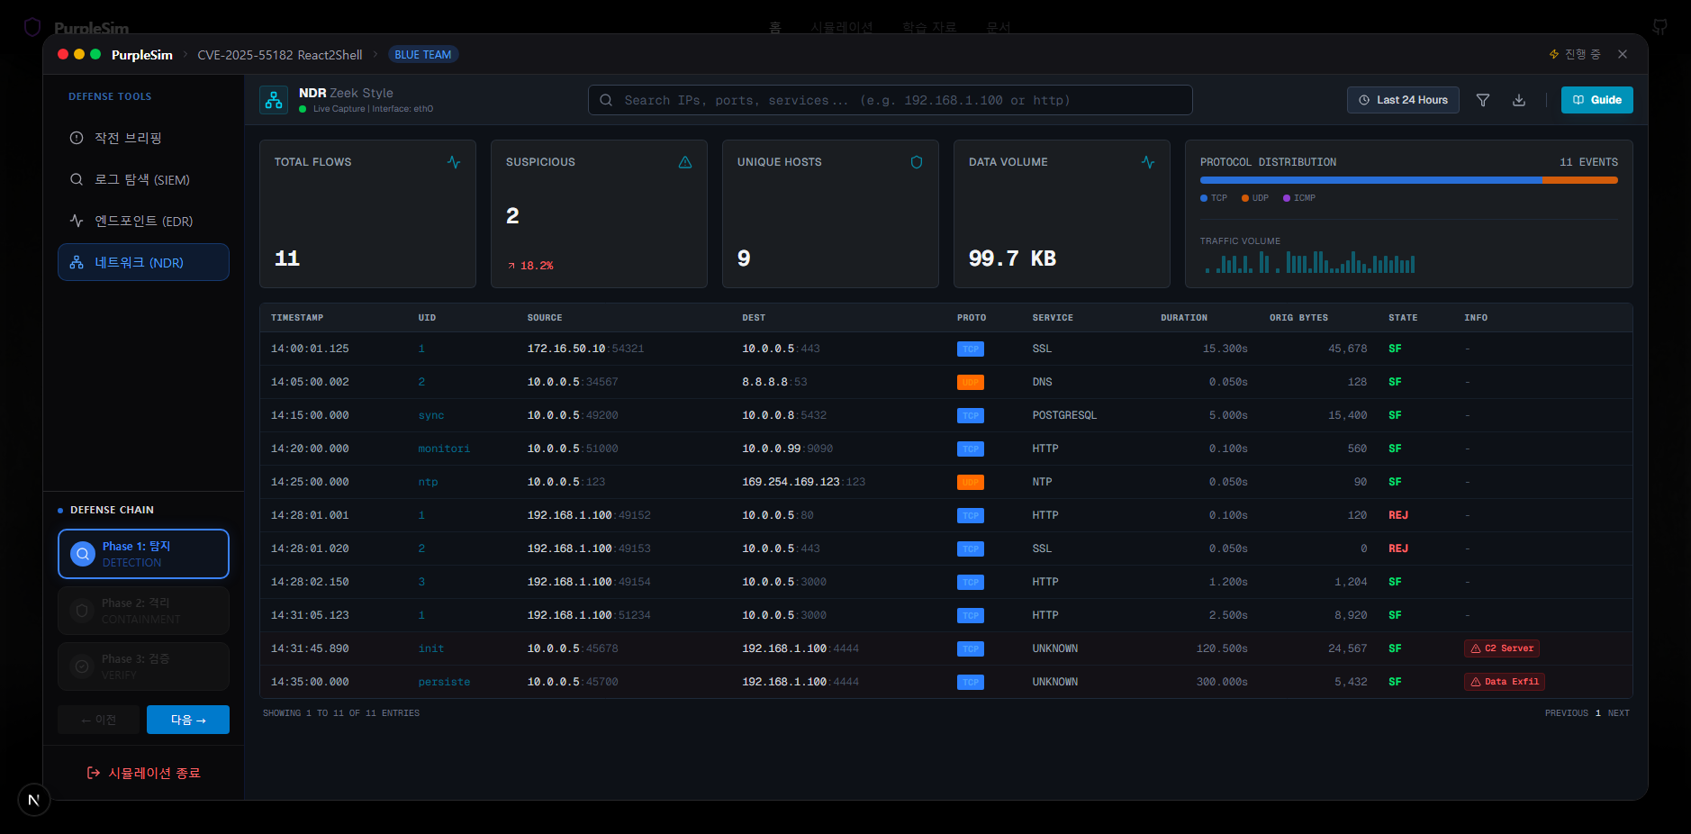
Task: Click the filter funnel icon
Action: pyautogui.click(x=1482, y=100)
